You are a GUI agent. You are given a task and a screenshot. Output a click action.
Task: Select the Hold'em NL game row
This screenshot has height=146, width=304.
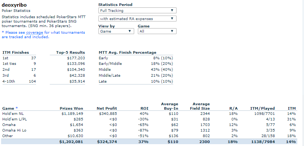click(x=149, y=114)
